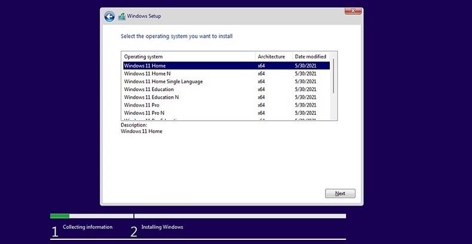
Task: Choose Windows 11 Pro N
Action: (x=226, y=112)
